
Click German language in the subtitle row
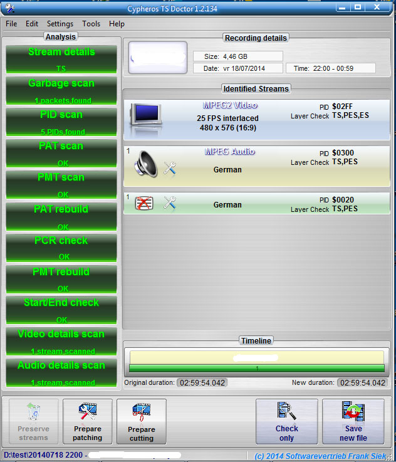click(227, 205)
